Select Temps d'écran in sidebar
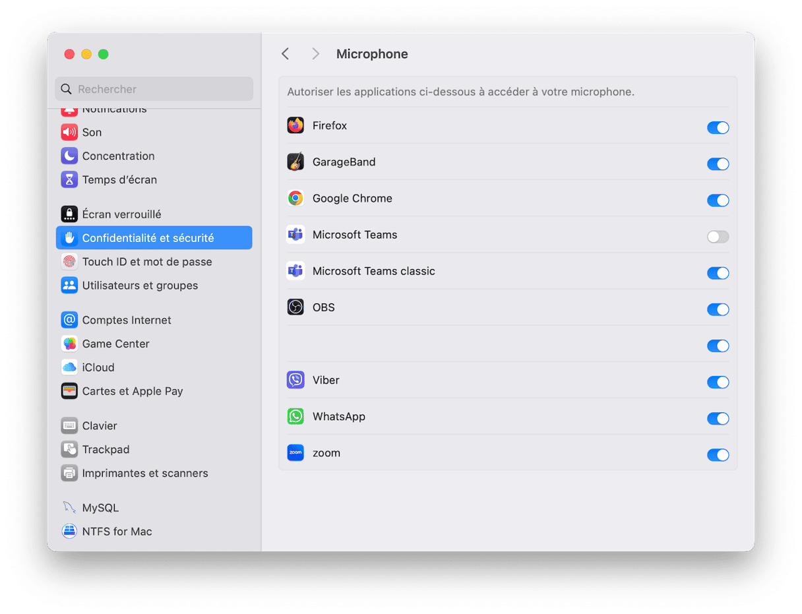This screenshot has height=614, width=802. (119, 179)
